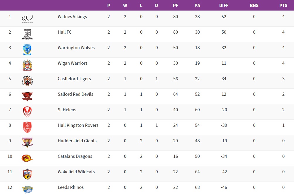Click the Hull FC club crest
The width and height of the screenshot is (294, 195).
coord(27,34)
